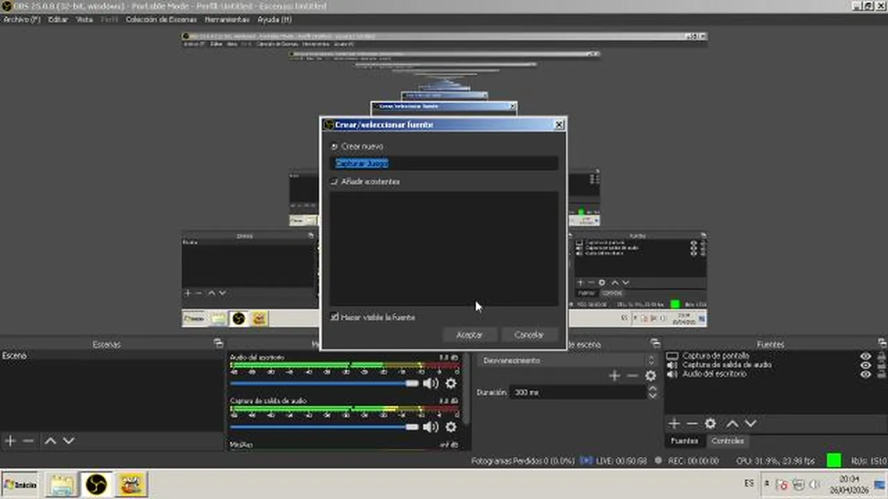888x499 pixels.
Task: Click display icon of Captura de pantalla source
Action: [672, 356]
